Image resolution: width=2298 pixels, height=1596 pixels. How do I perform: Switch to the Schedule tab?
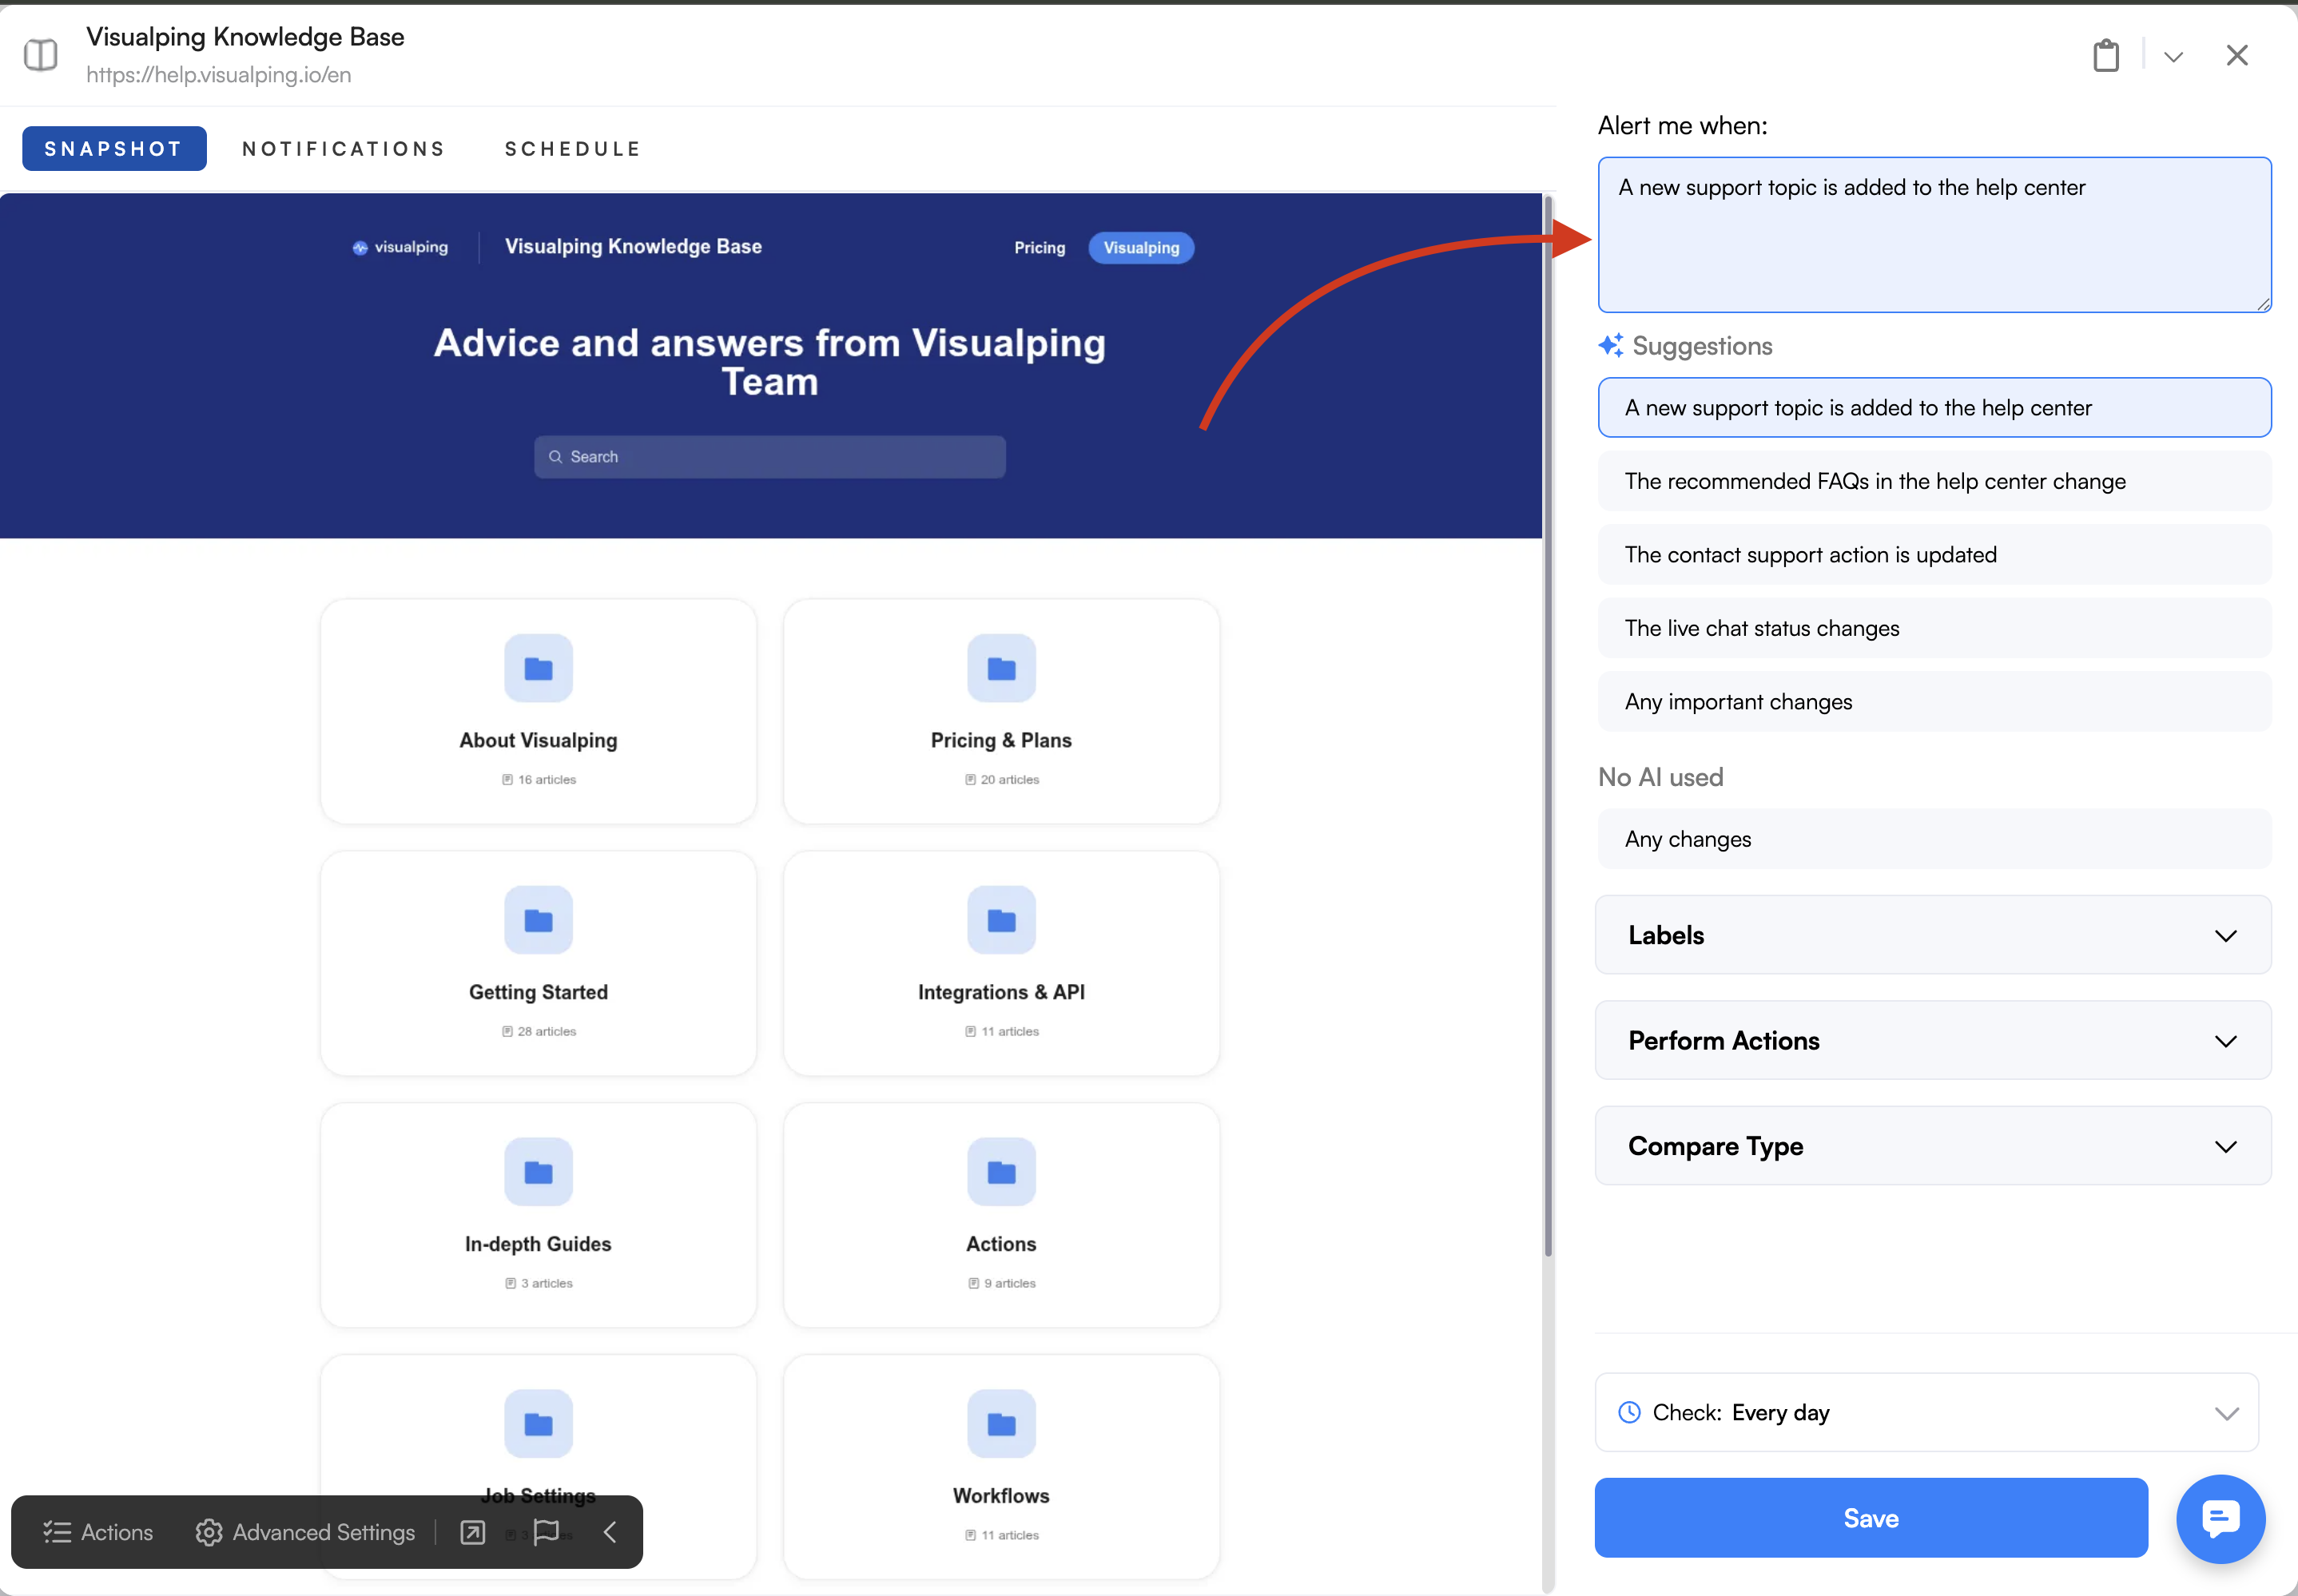[x=572, y=149]
